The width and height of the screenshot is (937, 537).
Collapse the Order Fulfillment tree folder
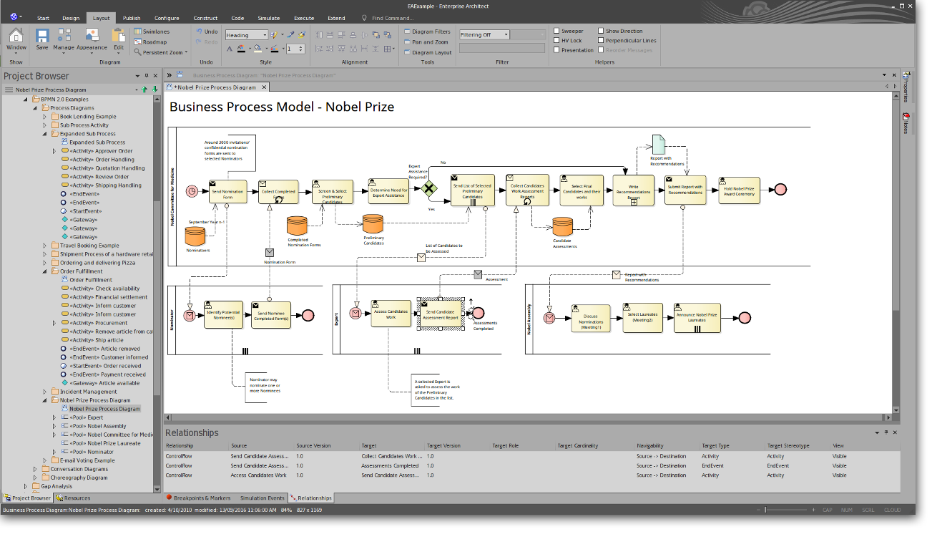point(44,271)
